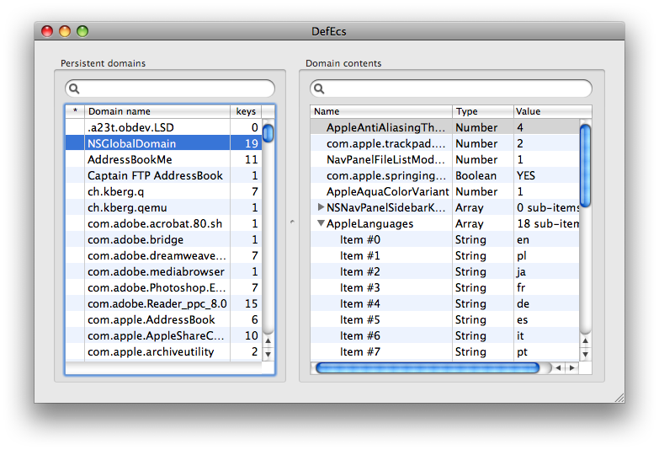Click the domain list vertical scrollbar thumb
Screen dimensions: 659x450
pyautogui.click(x=268, y=133)
